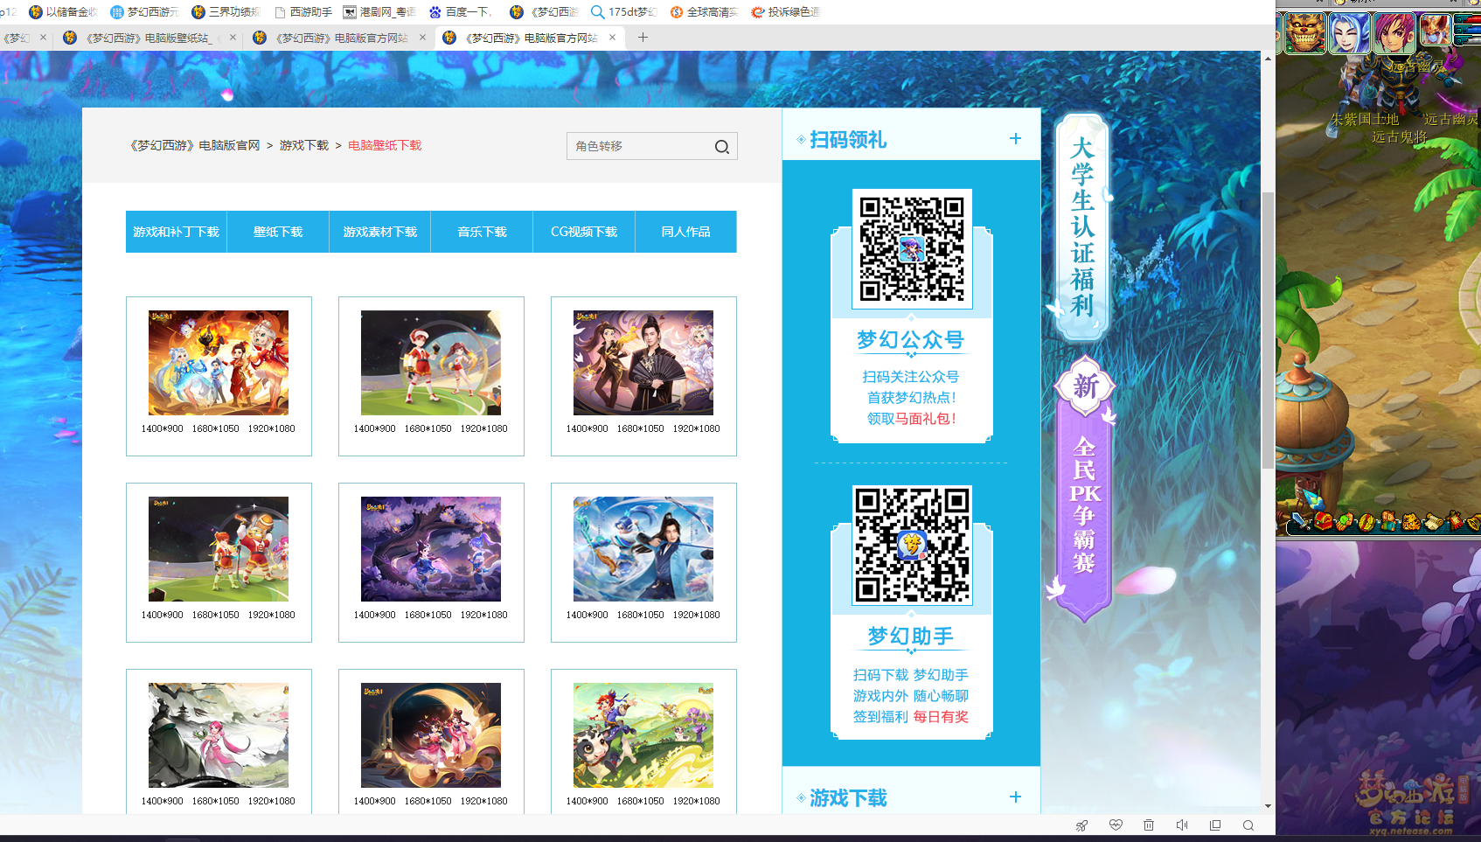Screen dimensions: 1481x842
Task: Open the 梦幻西游元 bookmark
Action: 144,12
